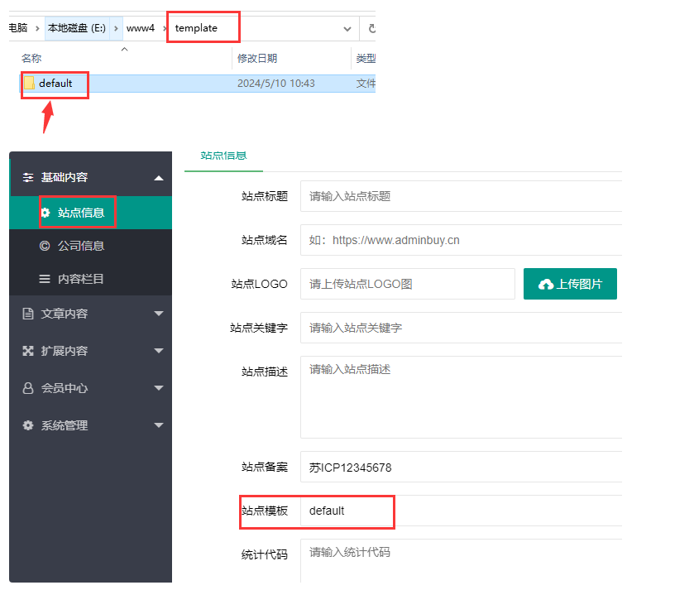Collapse the 基础内容 menu arrow
The height and width of the screenshot is (590, 694).
pyautogui.click(x=159, y=178)
